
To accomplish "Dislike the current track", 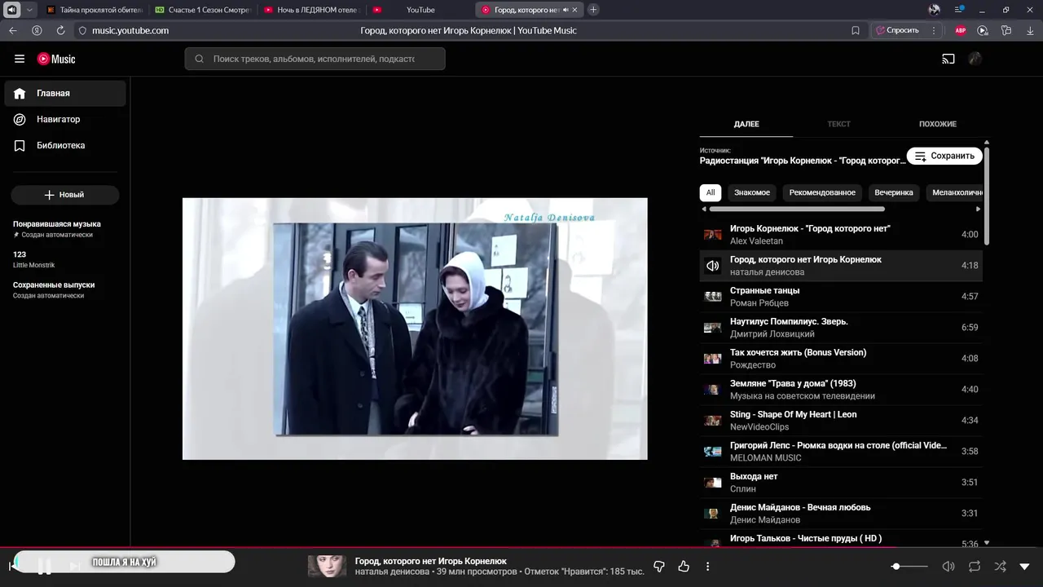I will click(659, 567).
